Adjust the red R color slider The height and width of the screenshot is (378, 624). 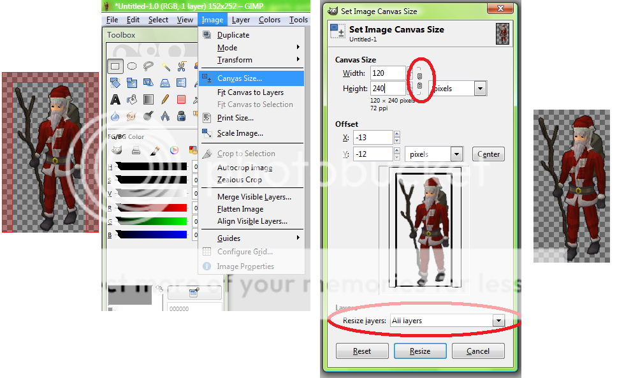(x=152, y=208)
